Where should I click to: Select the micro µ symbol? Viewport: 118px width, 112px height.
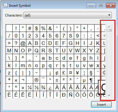84,80
